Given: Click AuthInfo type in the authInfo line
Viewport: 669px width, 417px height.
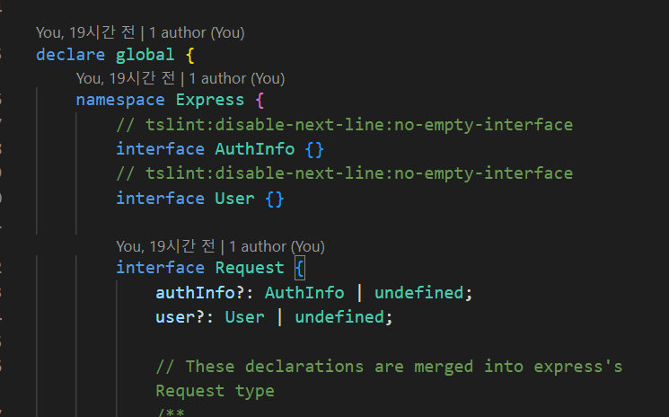Looking at the screenshot, I should pos(304,293).
